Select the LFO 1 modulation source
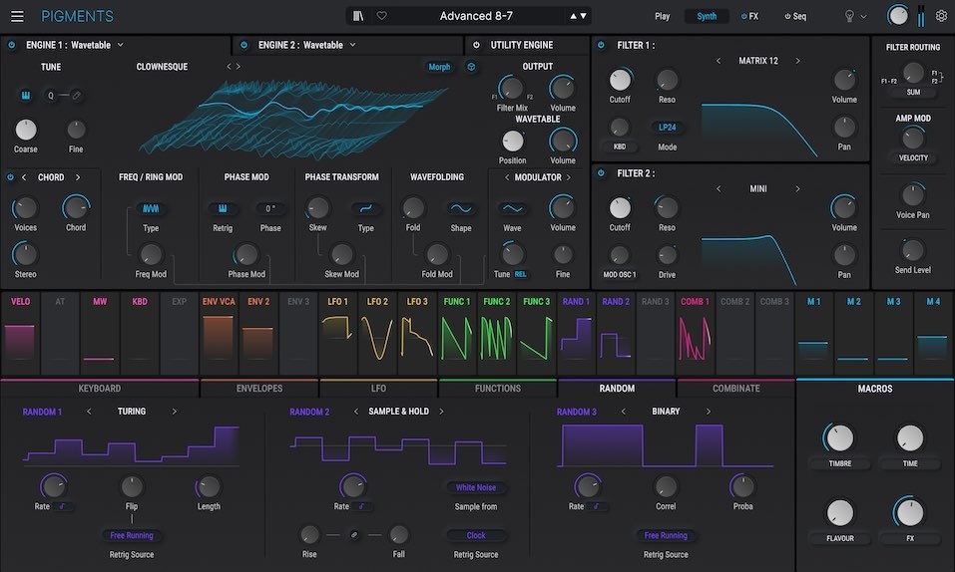This screenshot has height=572, width=955. (x=338, y=333)
